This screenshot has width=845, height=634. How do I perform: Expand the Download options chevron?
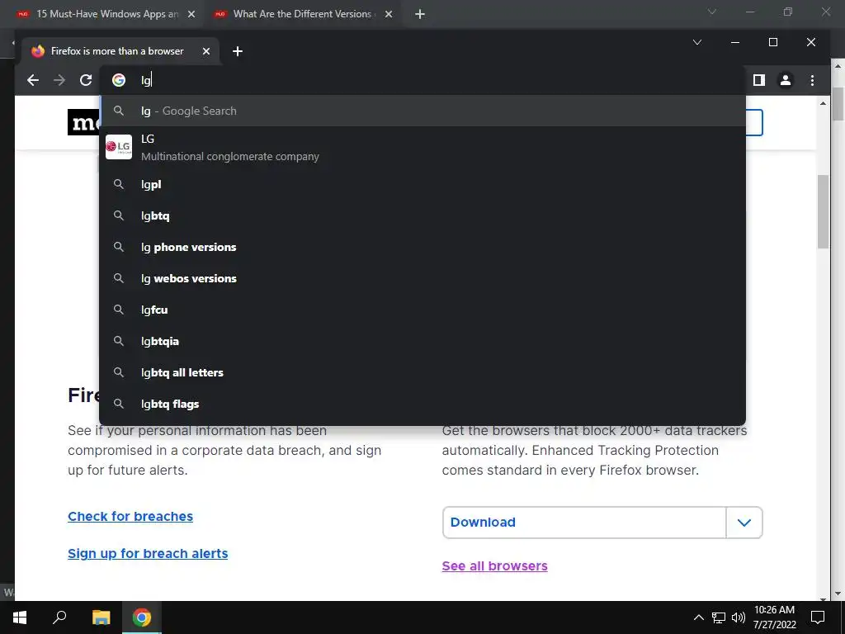point(744,523)
